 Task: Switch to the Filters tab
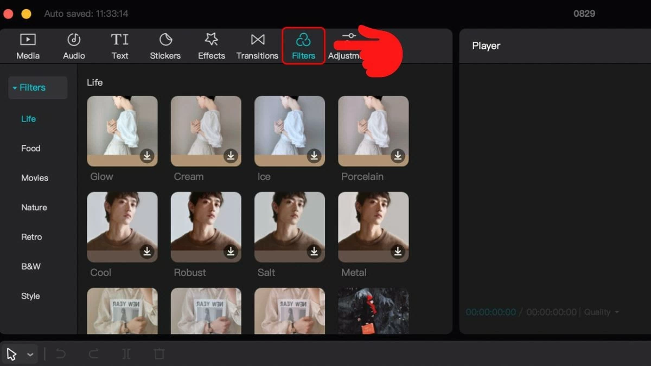tap(303, 46)
